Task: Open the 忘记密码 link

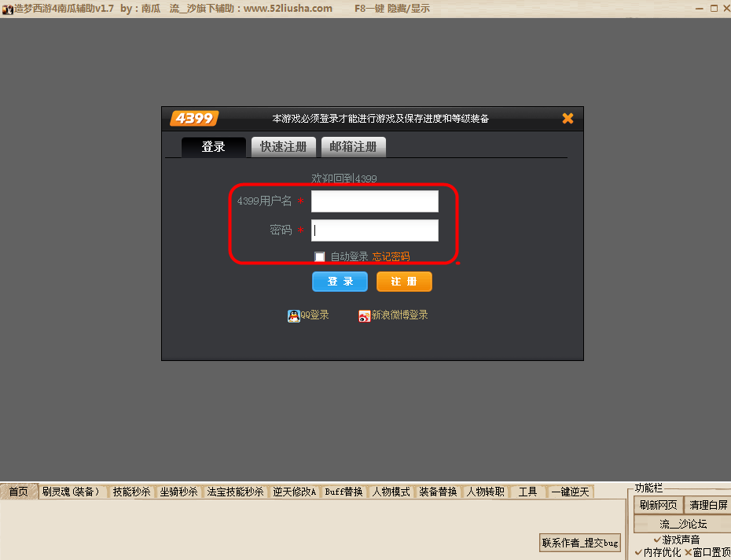Action: point(391,256)
